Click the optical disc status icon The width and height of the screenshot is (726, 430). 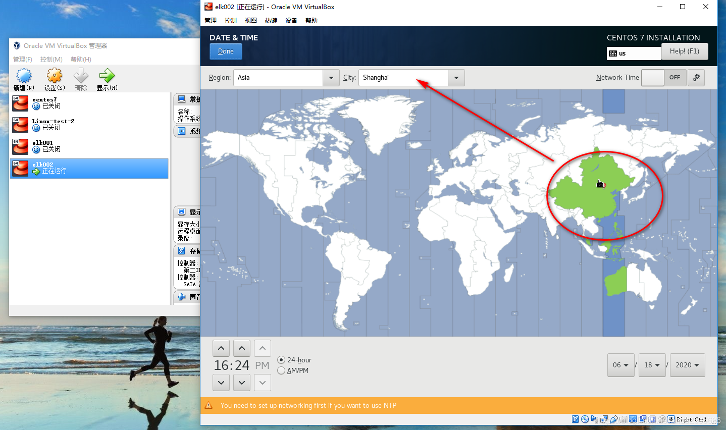tap(585, 419)
